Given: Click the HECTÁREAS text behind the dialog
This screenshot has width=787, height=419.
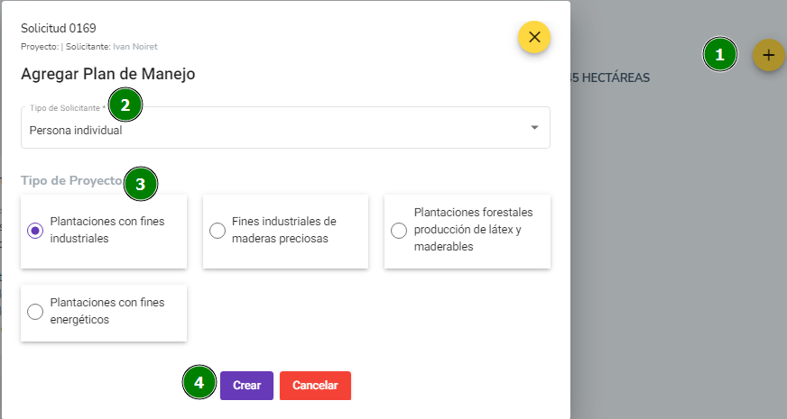Looking at the screenshot, I should coord(616,77).
